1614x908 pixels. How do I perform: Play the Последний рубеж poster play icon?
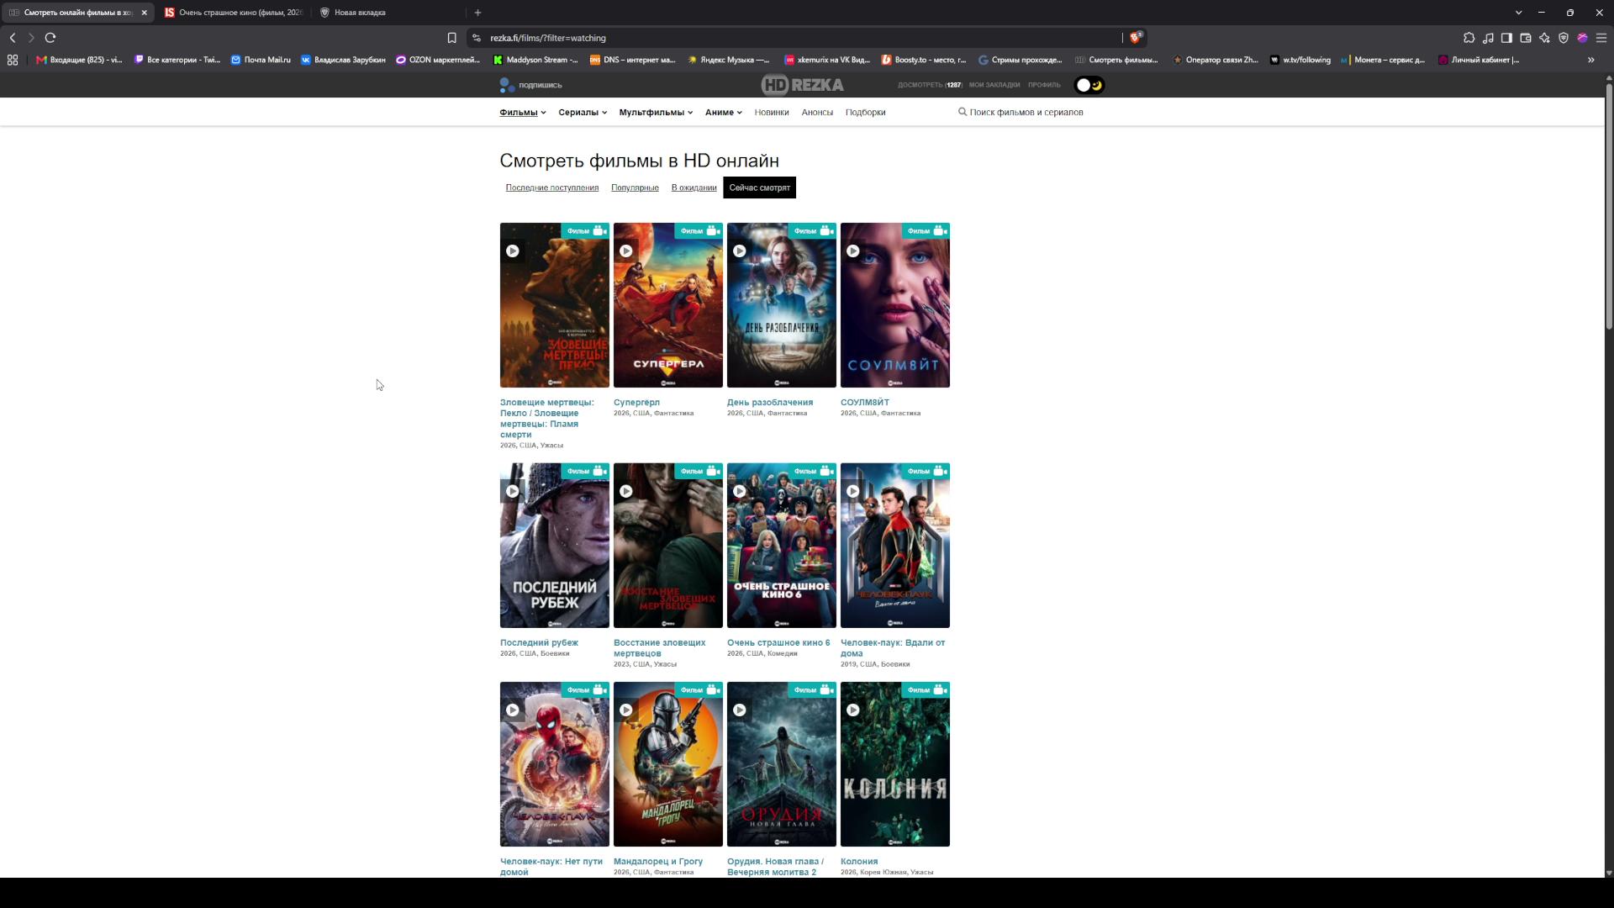(513, 491)
